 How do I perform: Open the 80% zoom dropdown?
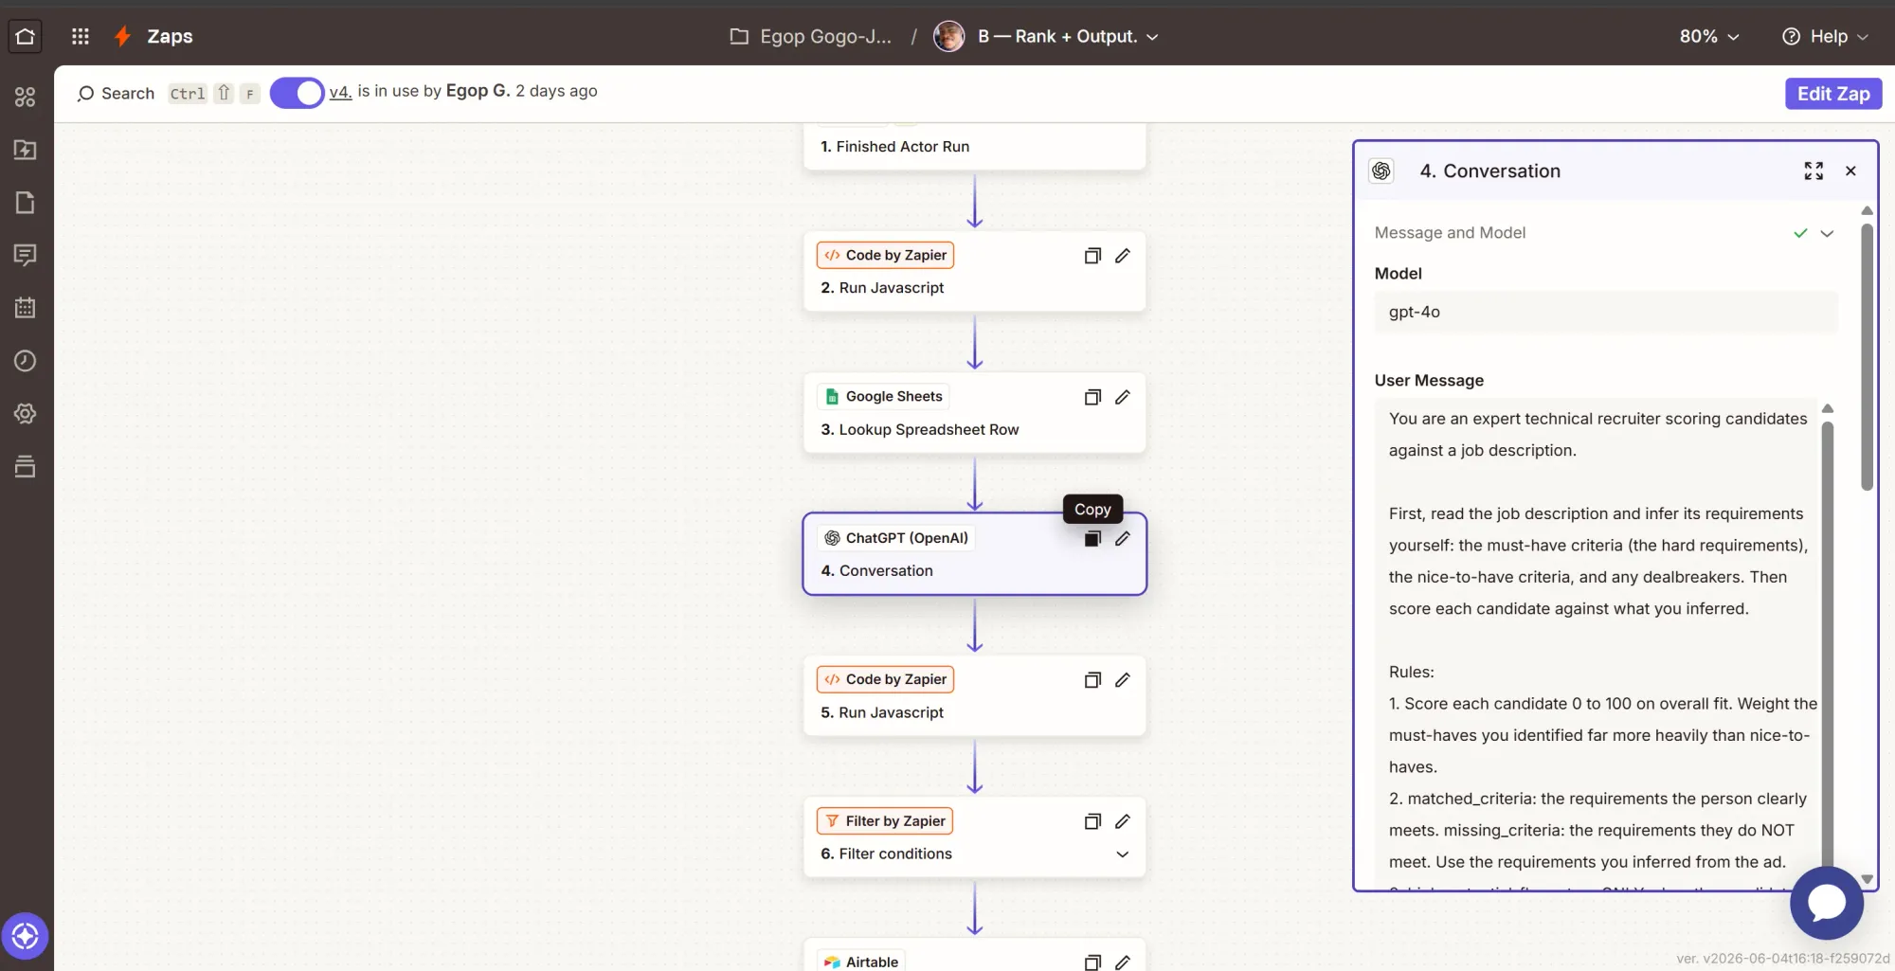click(x=1709, y=36)
